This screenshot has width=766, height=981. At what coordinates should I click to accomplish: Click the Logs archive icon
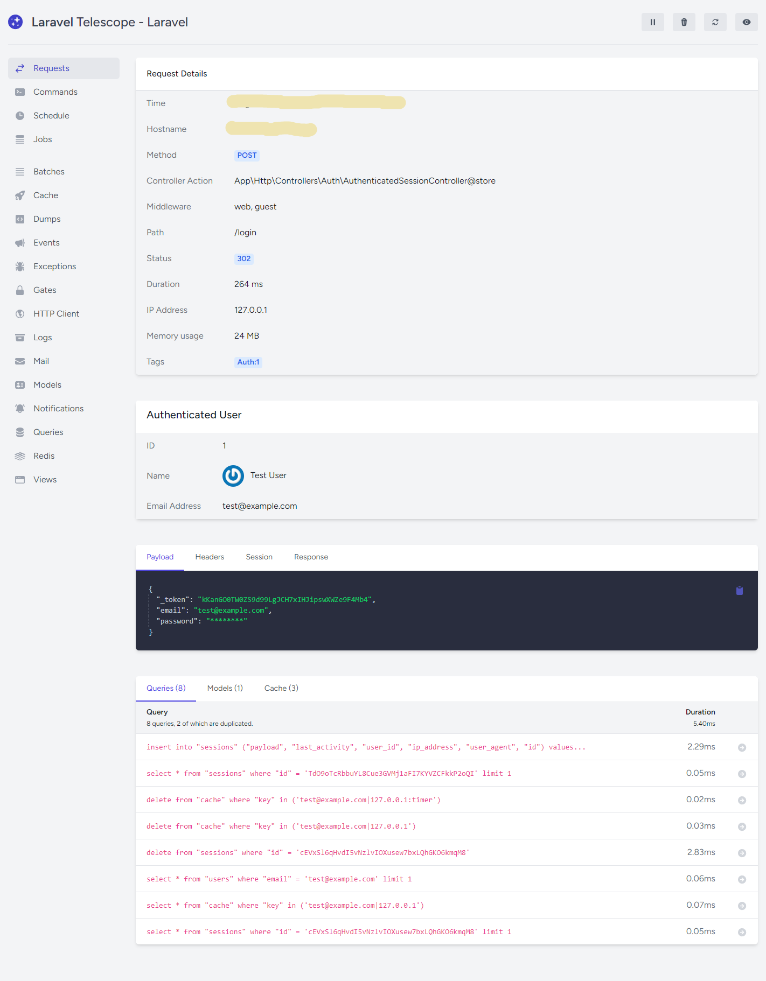[20, 338]
